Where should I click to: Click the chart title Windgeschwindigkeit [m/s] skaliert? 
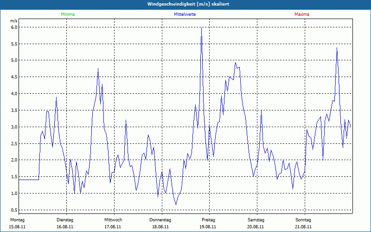pos(188,4)
